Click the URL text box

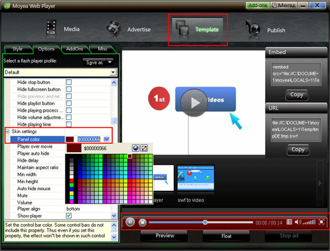point(296,129)
